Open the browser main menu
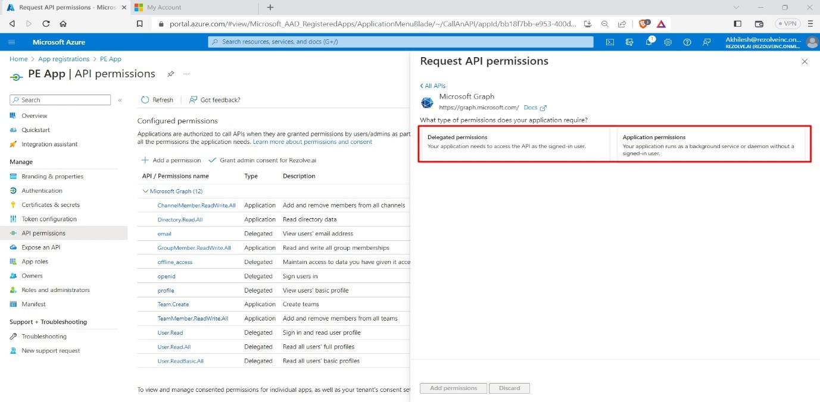Screen dimensions: 820x402 tap(810, 24)
